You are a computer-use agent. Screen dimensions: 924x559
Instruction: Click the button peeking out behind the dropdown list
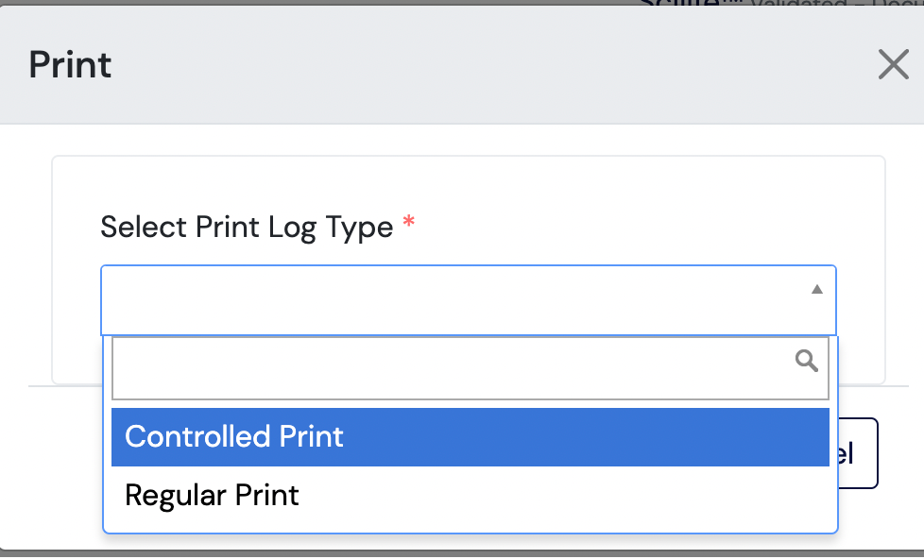[858, 453]
